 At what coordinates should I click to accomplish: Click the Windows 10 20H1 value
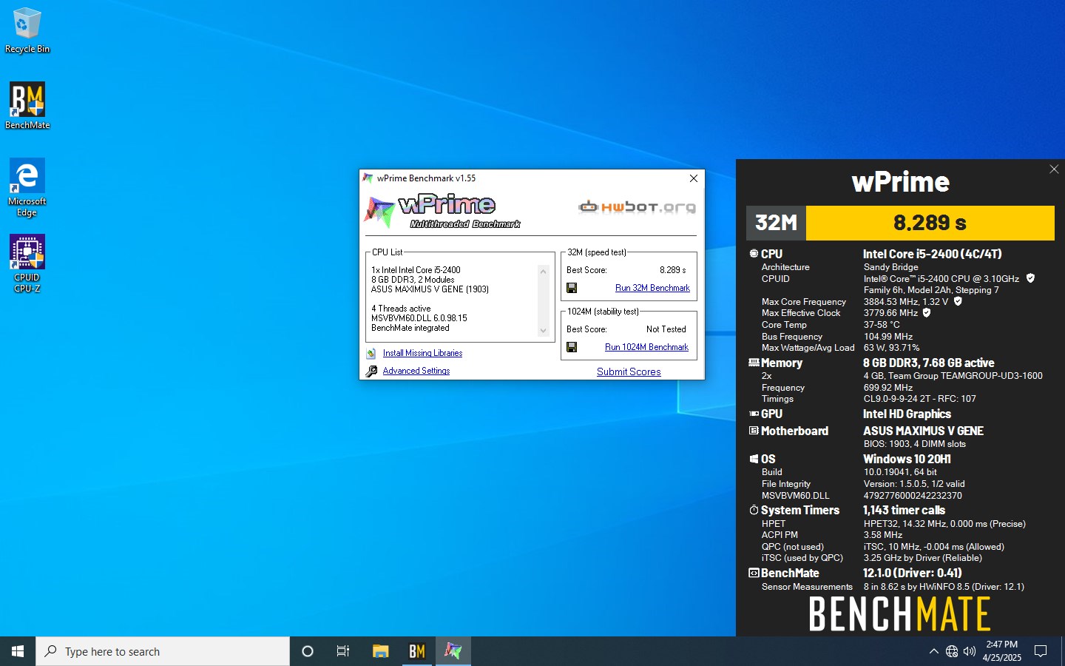[907, 459]
